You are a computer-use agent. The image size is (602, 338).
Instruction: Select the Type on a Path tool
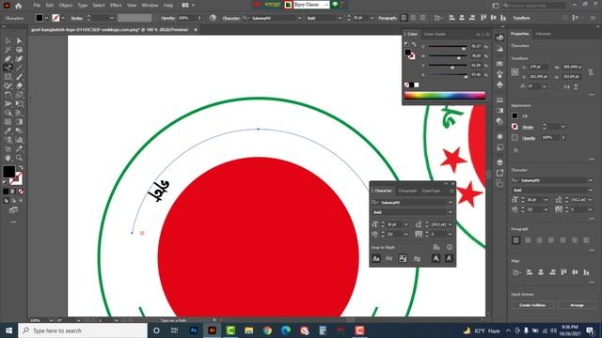coord(8,68)
